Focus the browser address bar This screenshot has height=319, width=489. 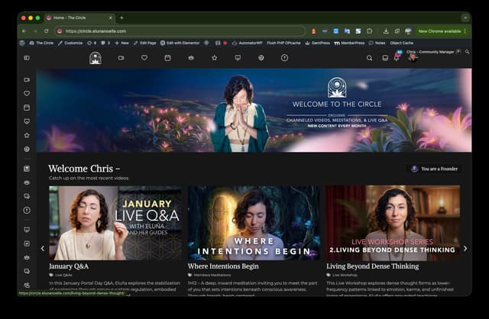coord(180,31)
